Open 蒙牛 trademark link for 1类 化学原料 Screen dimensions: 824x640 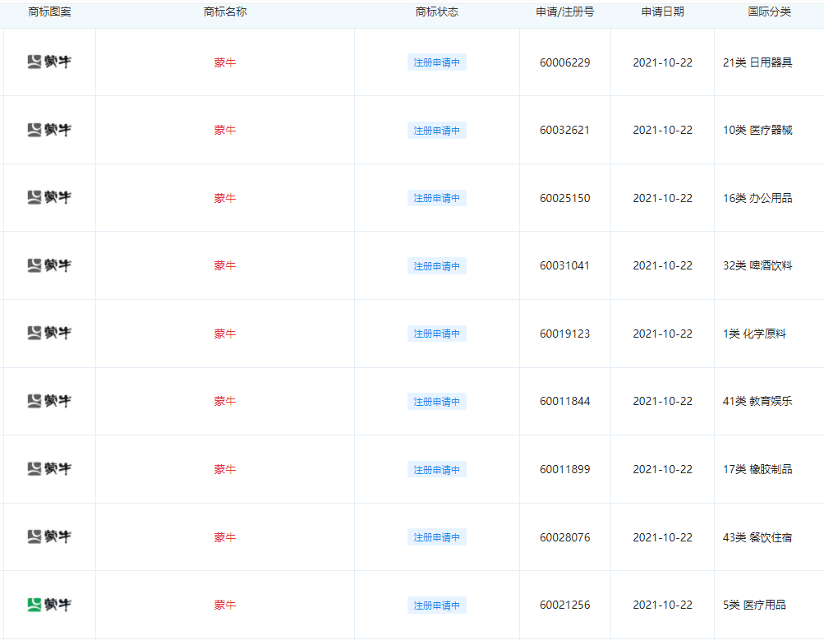[225, 334]
